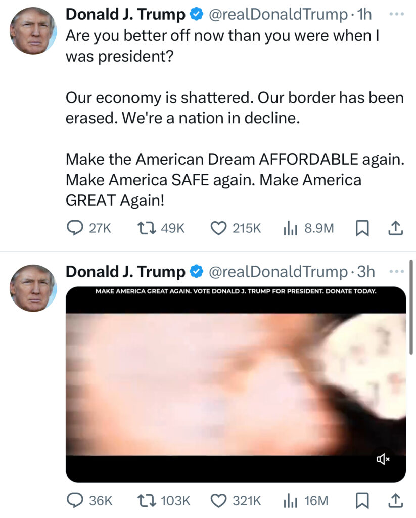The height and width of the screenshot is (518, 416).
Task: Share the first post via share icon
Action: click(x=395, y=228)
